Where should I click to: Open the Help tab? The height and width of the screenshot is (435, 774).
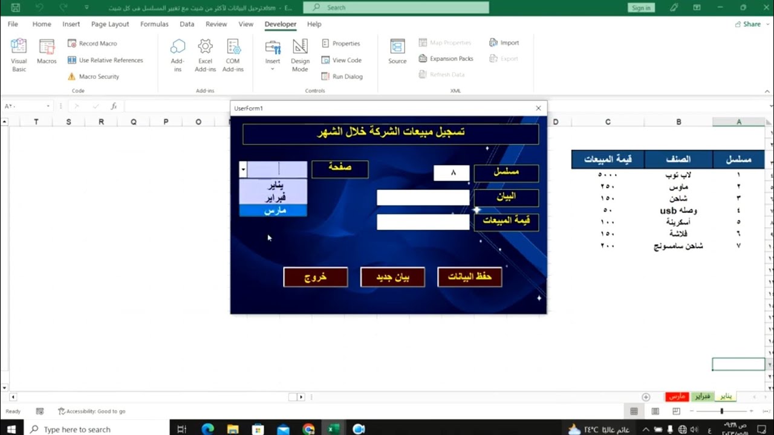314,24
